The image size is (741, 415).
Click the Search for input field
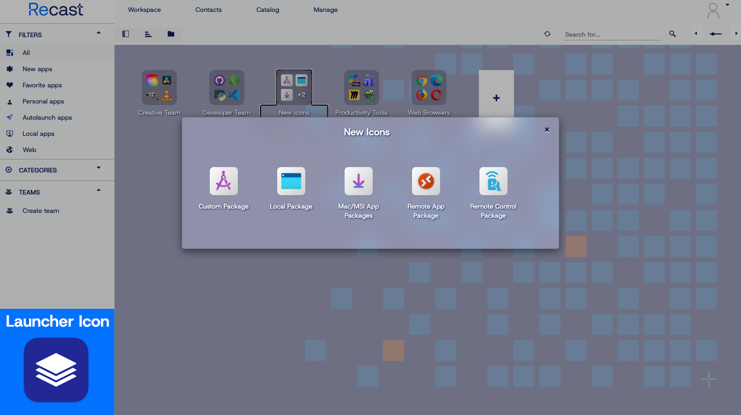coord(612,34)
